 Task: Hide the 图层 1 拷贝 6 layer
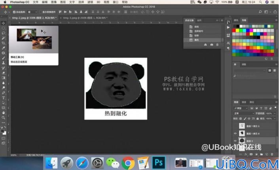(235, 133)
